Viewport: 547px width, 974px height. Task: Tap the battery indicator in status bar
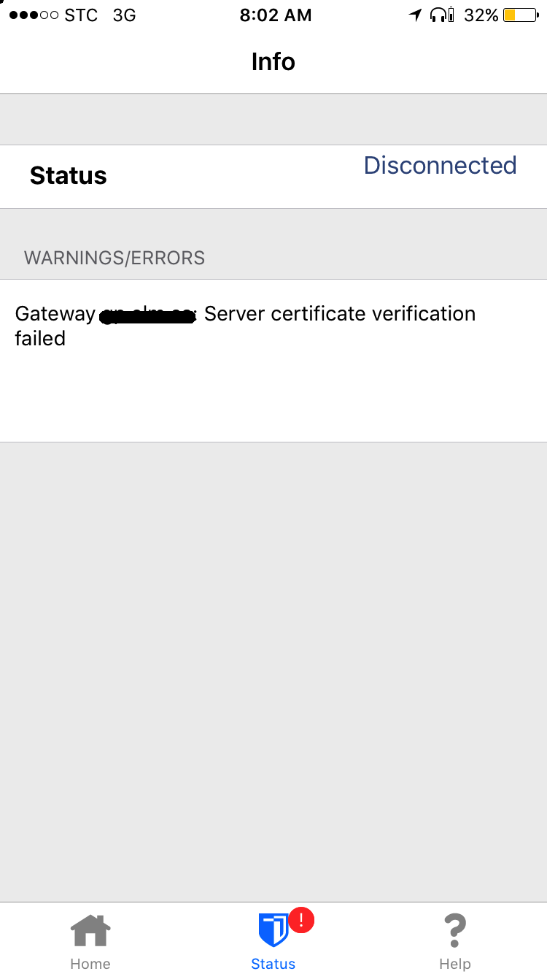coord(521,15)
